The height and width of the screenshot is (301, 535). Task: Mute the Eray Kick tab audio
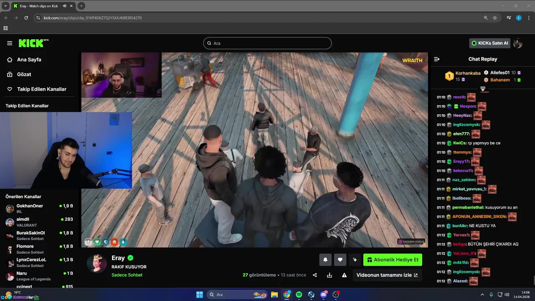64,6
